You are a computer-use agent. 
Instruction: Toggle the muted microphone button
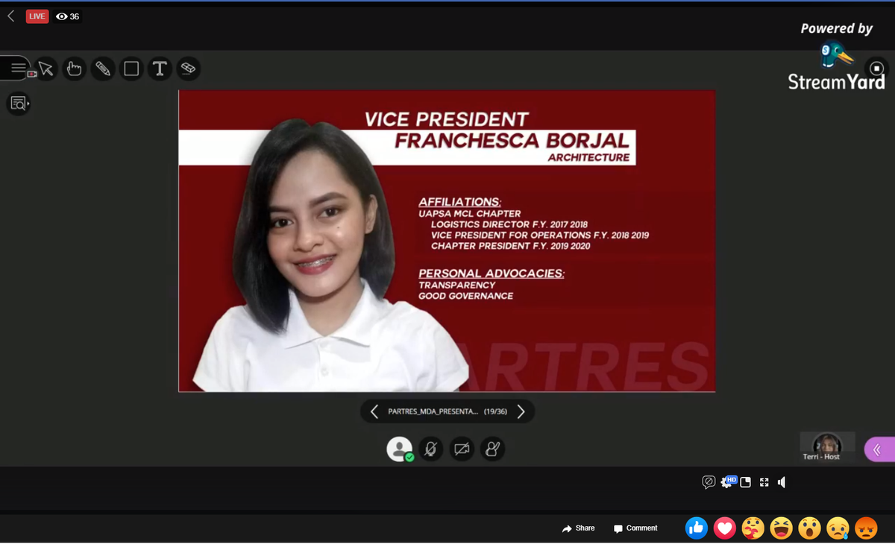430,449
